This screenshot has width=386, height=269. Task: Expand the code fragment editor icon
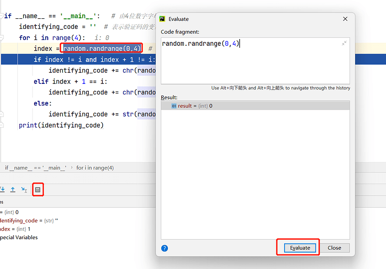pos(344,43)
